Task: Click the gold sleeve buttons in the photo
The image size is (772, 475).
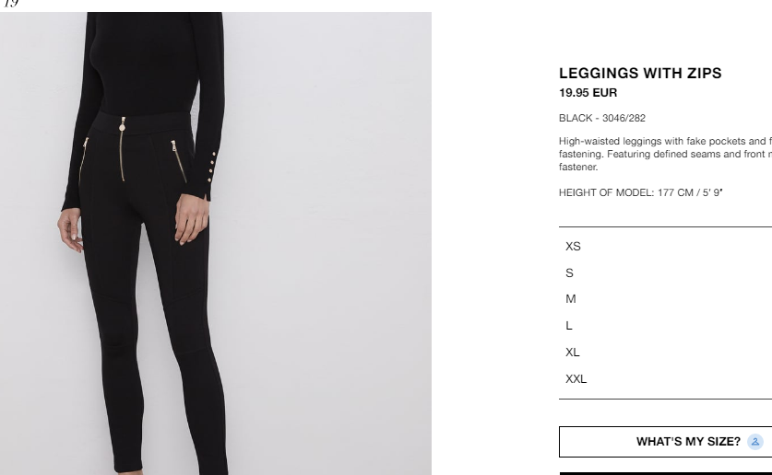Action: 212,167
